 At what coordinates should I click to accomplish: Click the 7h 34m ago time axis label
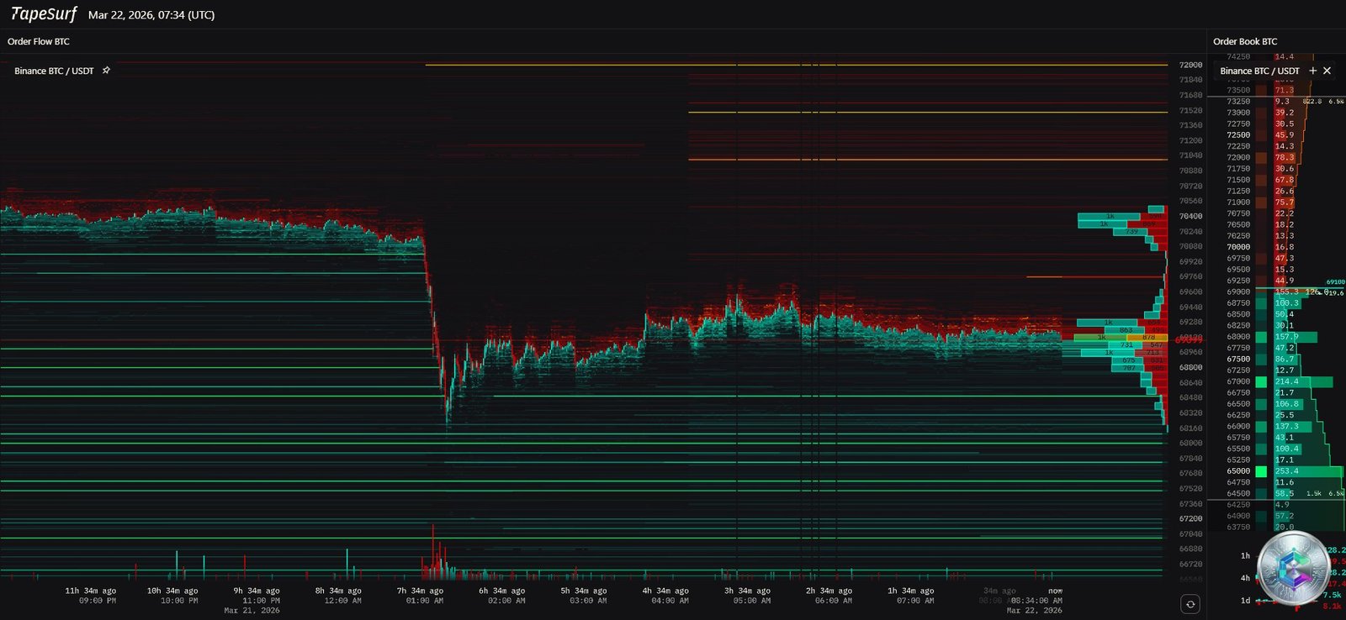(420, 591)
